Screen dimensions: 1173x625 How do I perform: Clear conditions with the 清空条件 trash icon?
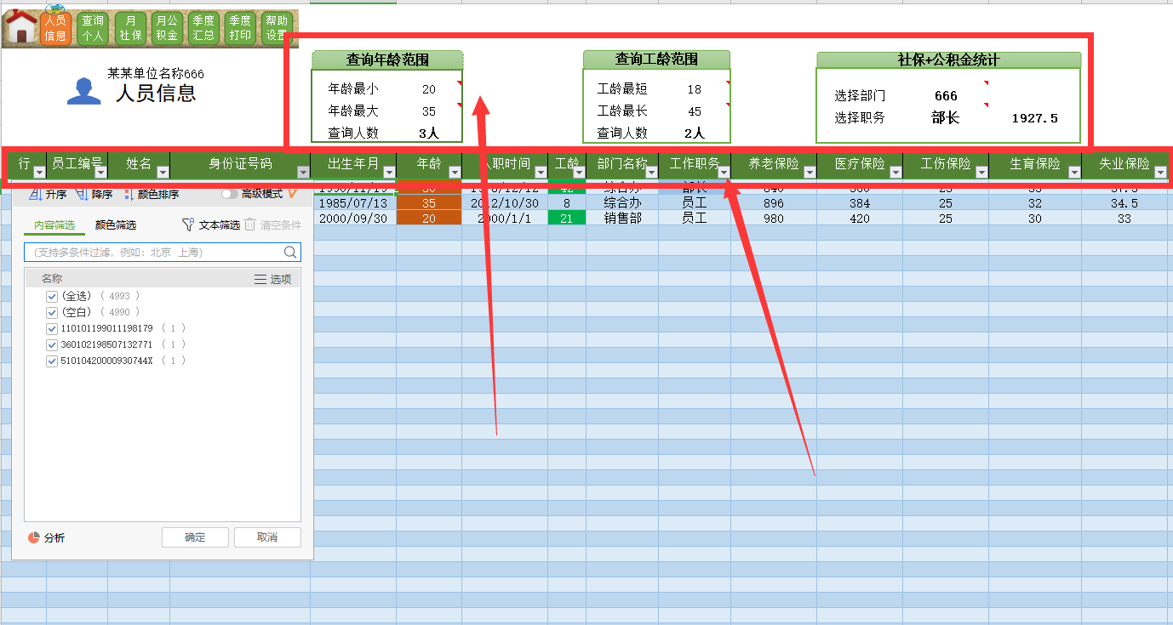click(250, 224)
